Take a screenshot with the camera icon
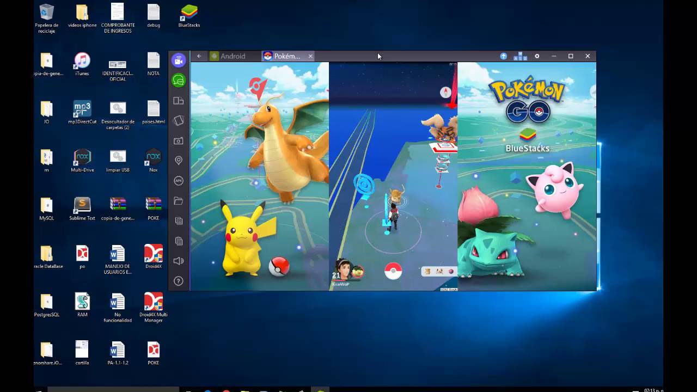 coord(179,140)
